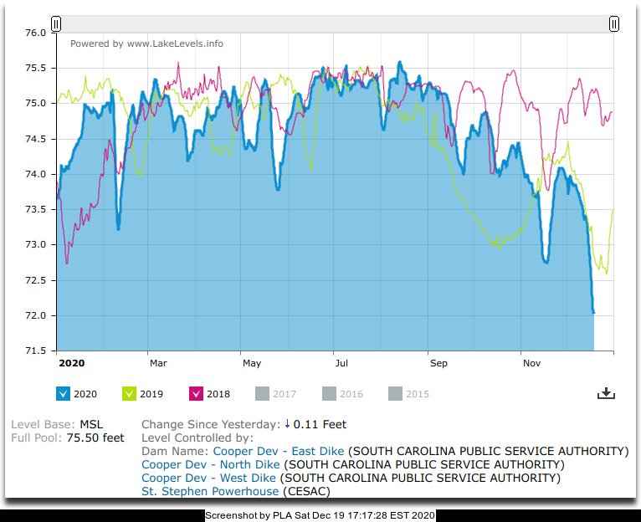Enable the 2015 series checkbox
Viewport: 641px width, 522px height.
click(395, 394)
